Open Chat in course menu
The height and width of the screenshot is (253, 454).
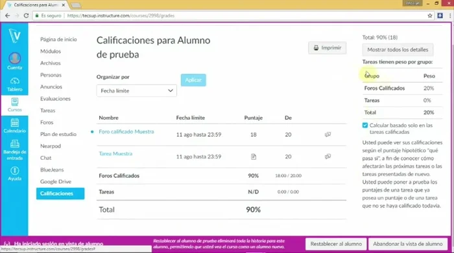pyautogui.click(x=46, y=158)
